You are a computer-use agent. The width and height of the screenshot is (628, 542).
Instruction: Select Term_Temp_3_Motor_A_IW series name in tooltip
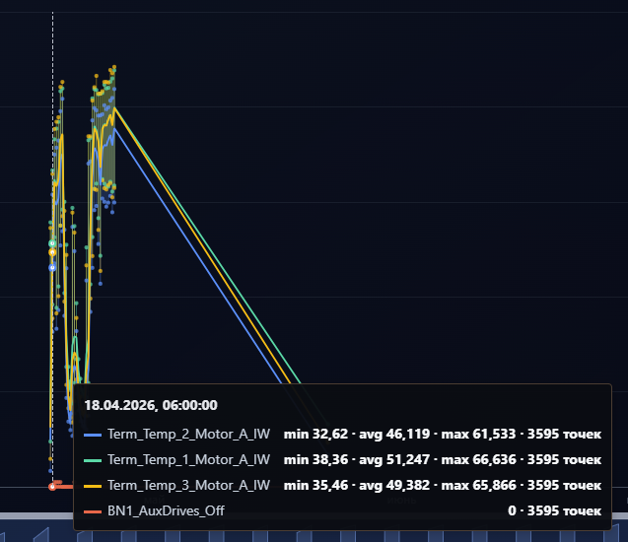188,485
